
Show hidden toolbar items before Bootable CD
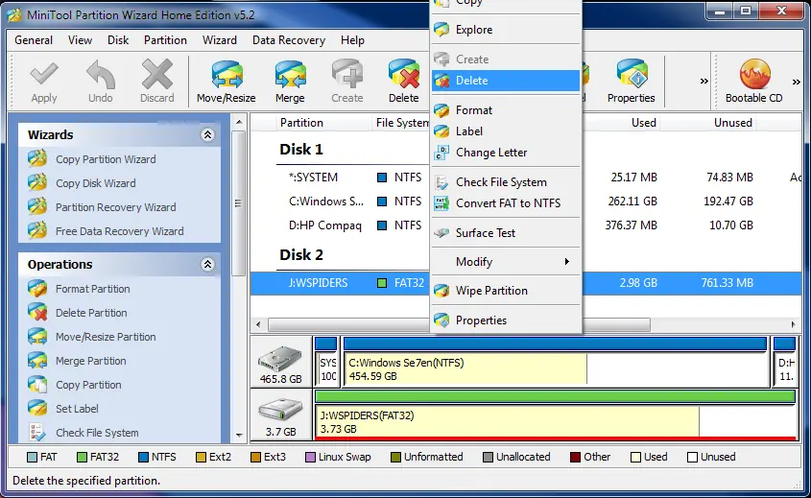tap(704, 82)
